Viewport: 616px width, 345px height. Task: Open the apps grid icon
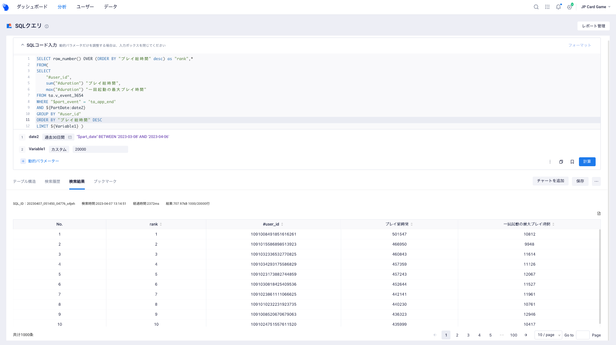[547, 7]
